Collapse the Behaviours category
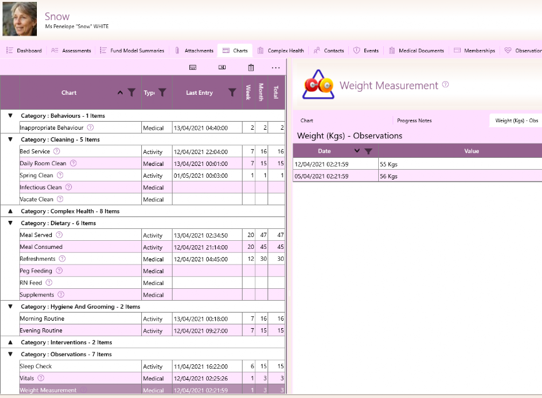The width and height of the screenshot is (542, 398). click(11, 115)
